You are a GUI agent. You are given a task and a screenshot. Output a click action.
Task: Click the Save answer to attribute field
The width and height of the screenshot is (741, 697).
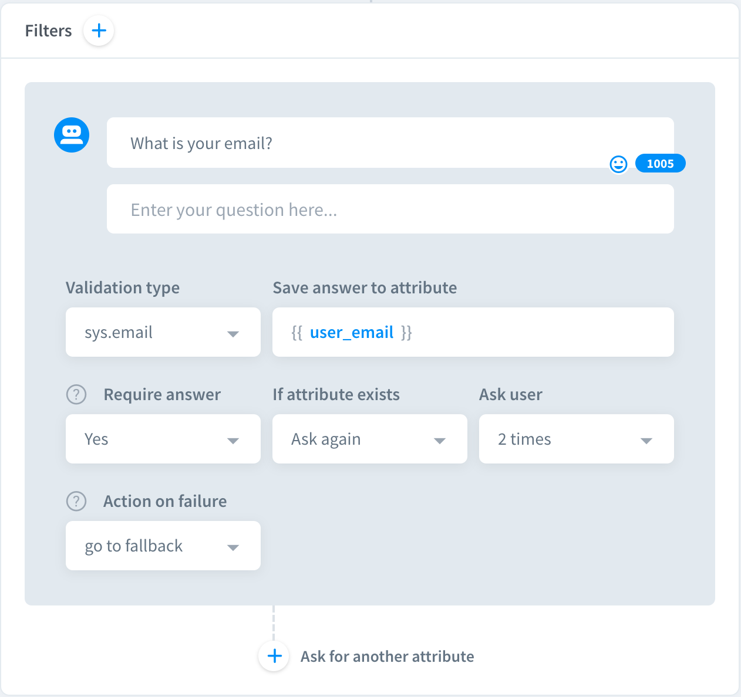pos(528,333)
